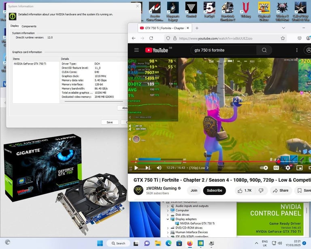Subscribe to zWORMz Gaming
311x249 pixels.
tap(214, 191)
